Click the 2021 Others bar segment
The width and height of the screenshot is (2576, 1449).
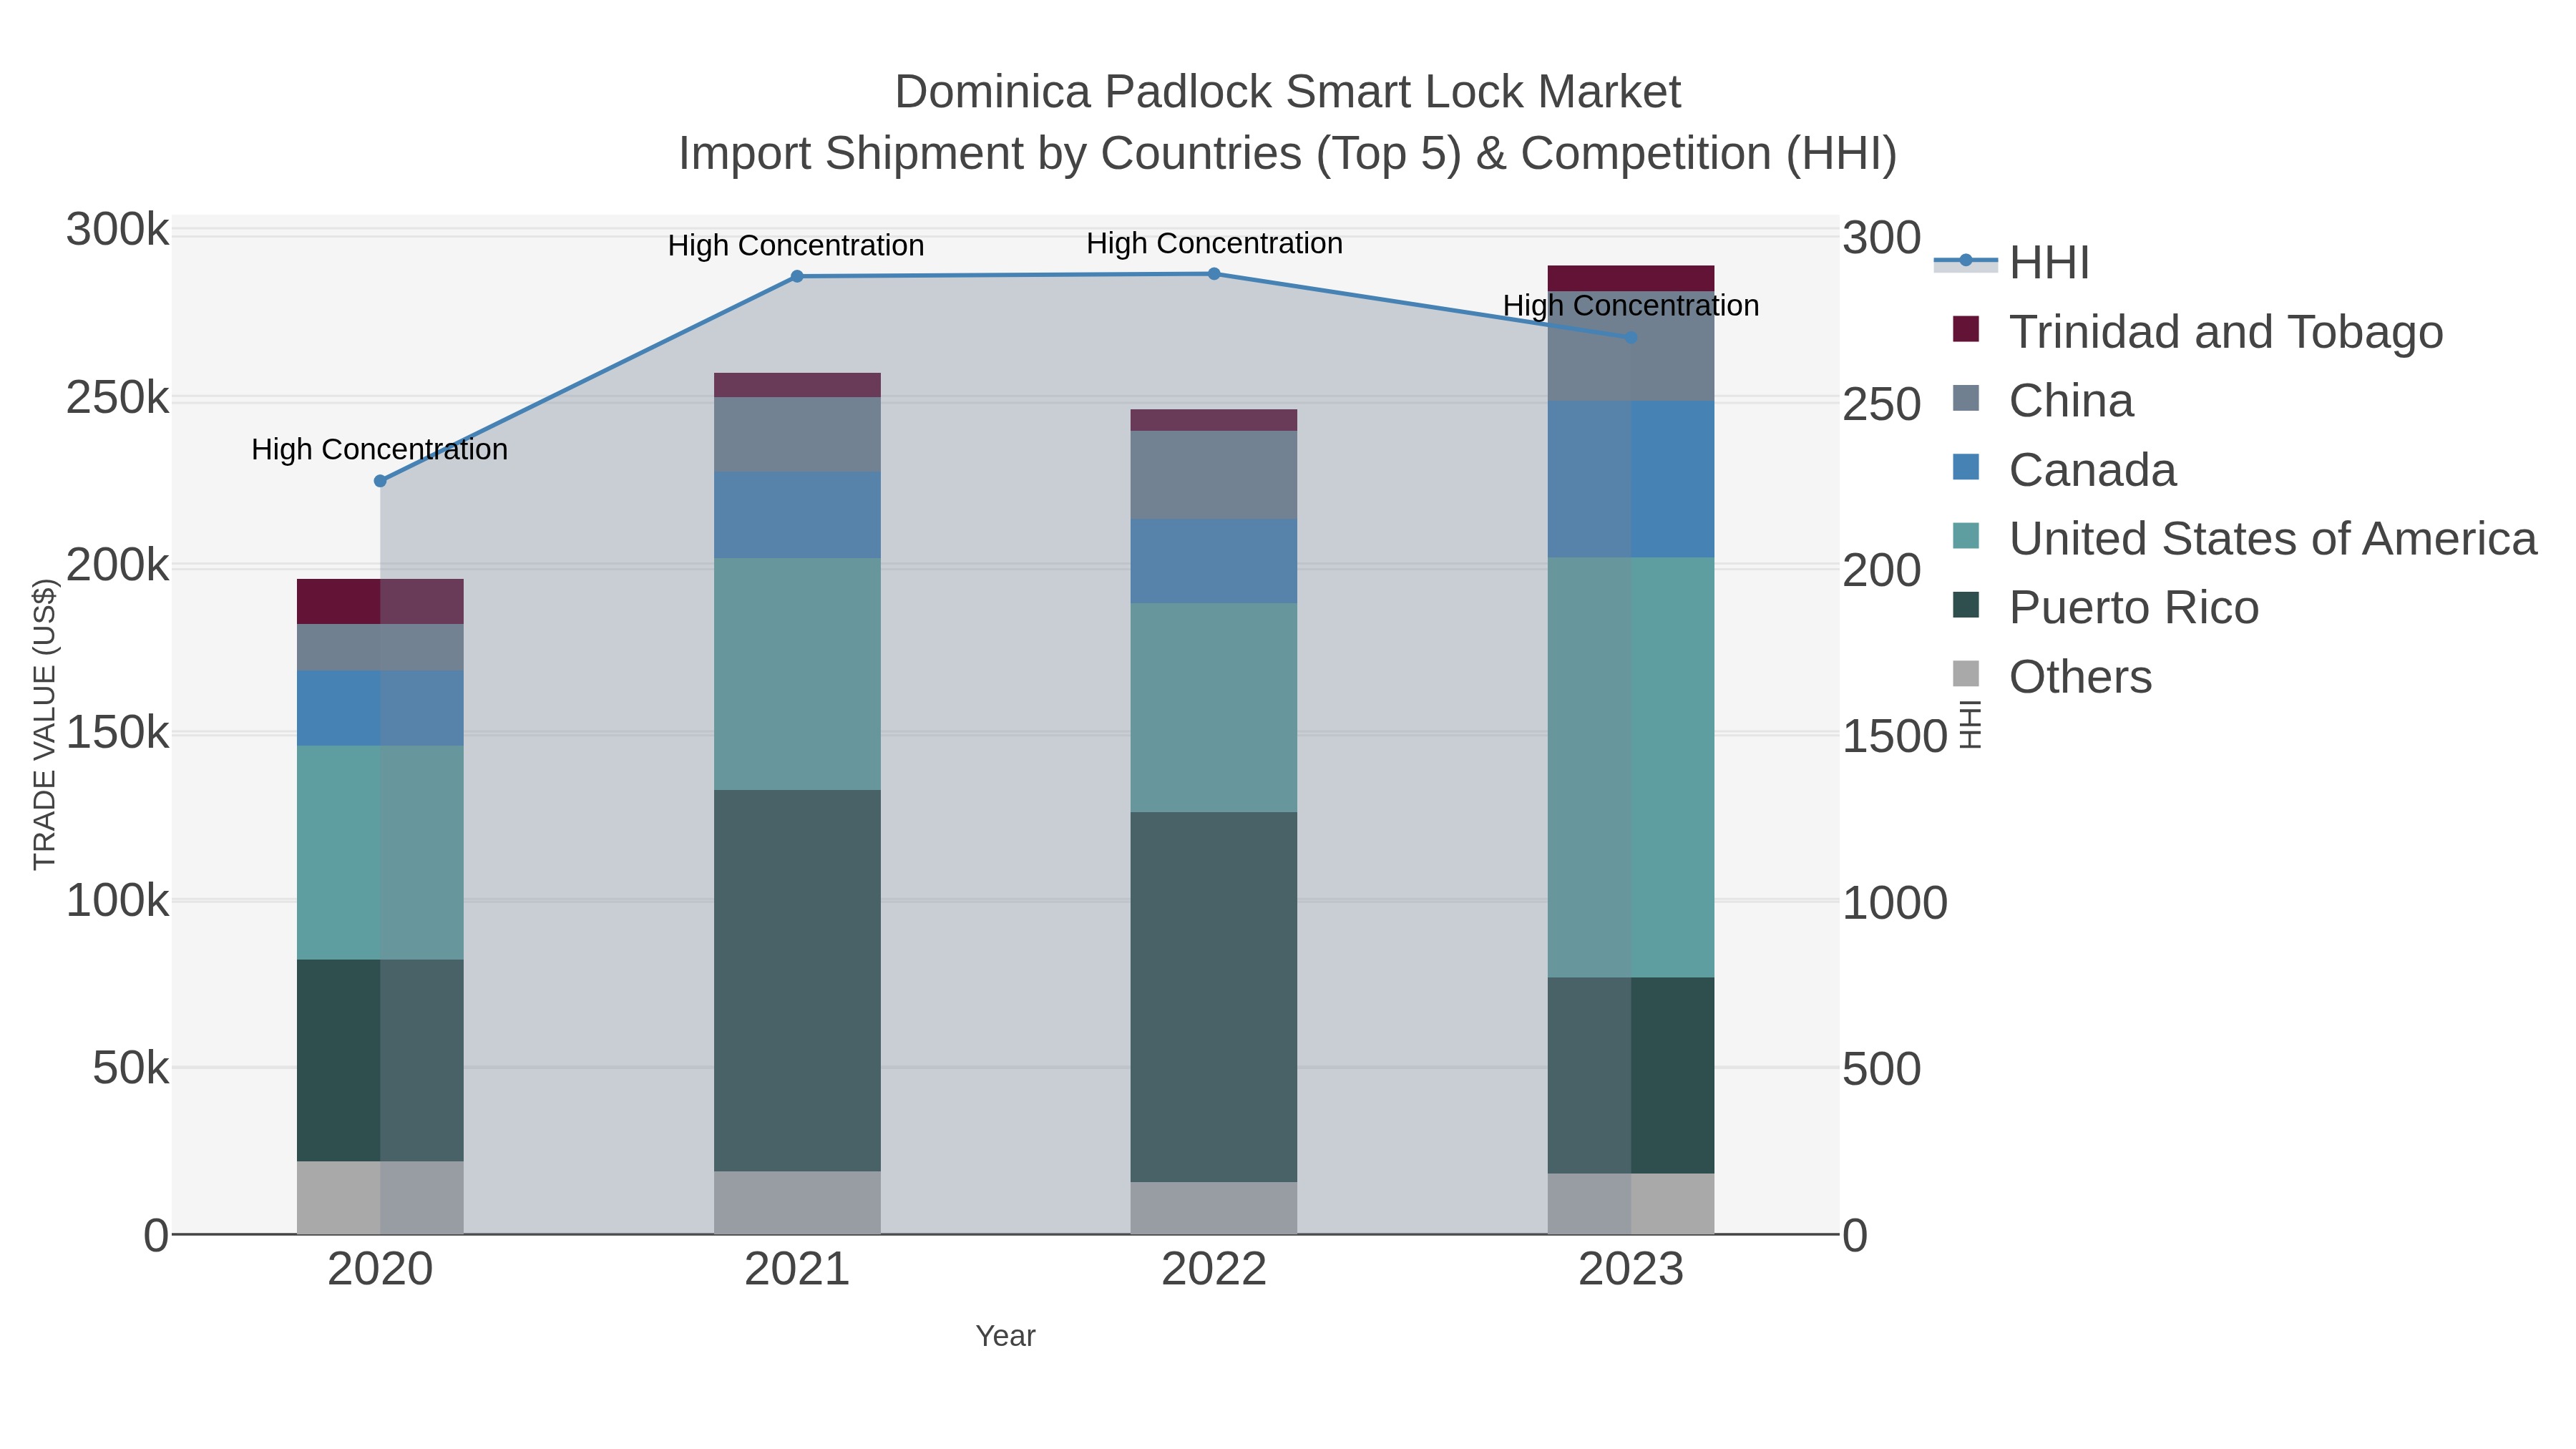point(797,1203)
